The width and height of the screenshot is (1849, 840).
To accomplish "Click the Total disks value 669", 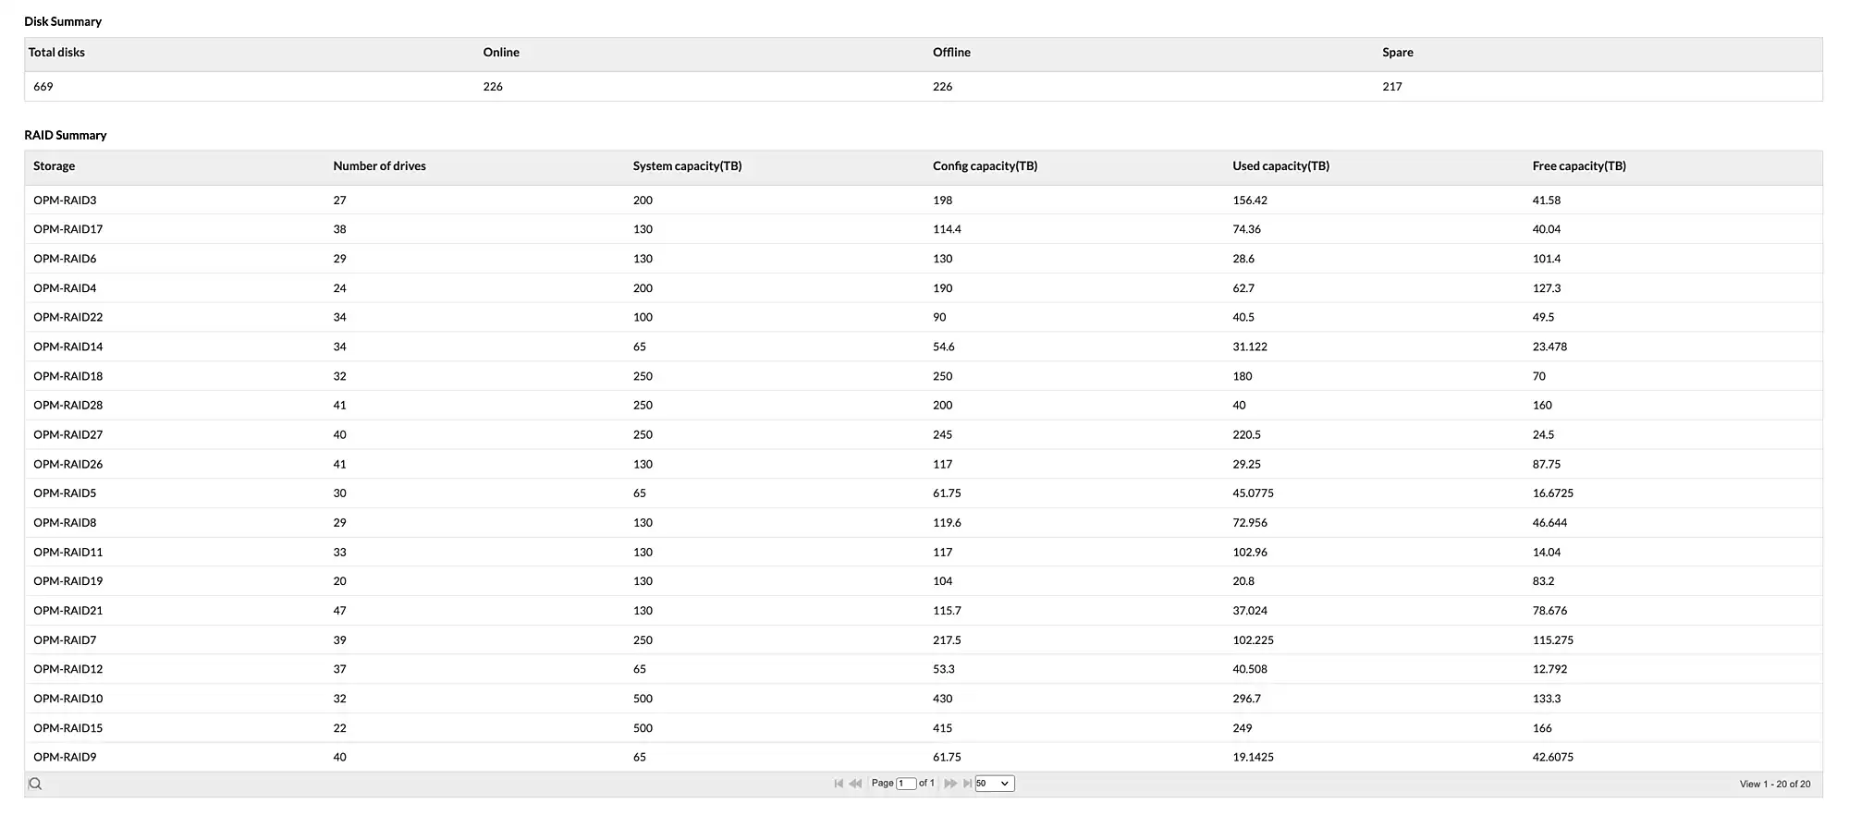I will (43, 87).
